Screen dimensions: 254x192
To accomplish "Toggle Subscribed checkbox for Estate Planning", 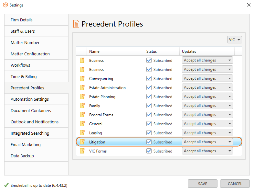I will point(149,96).
